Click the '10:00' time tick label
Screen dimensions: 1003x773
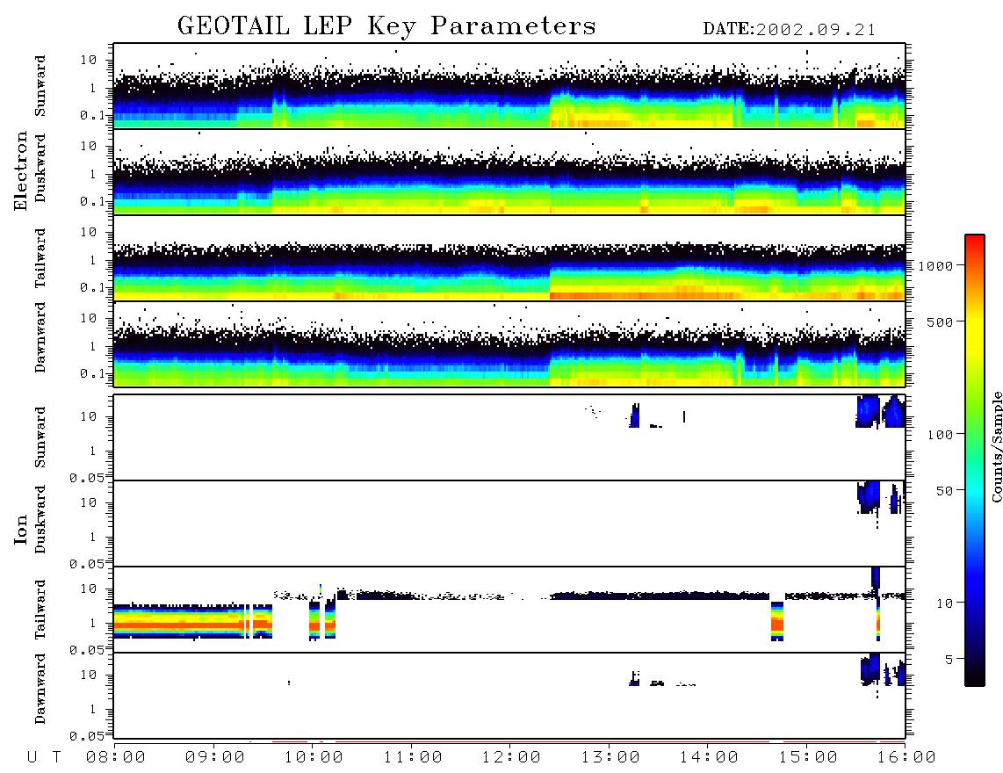tap(314, 758)
